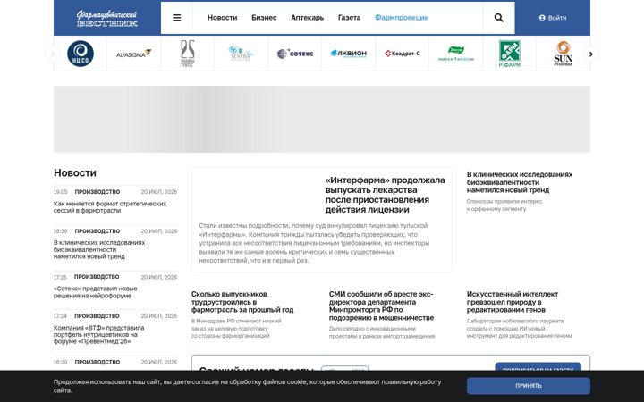The width and height of the screenshot is (644, 402).
Task: Click the search magnifier icon
Action: pos(498,18)
